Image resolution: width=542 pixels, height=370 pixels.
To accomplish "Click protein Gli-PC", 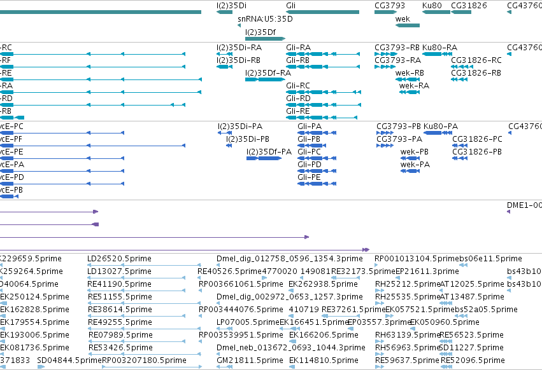I will pos(309,152).
